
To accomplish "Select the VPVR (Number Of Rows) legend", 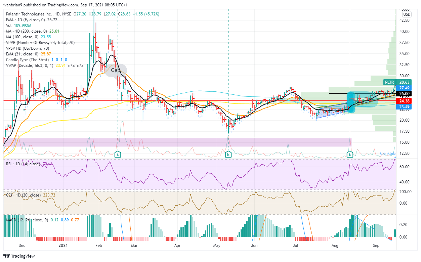I will (40, 43).
